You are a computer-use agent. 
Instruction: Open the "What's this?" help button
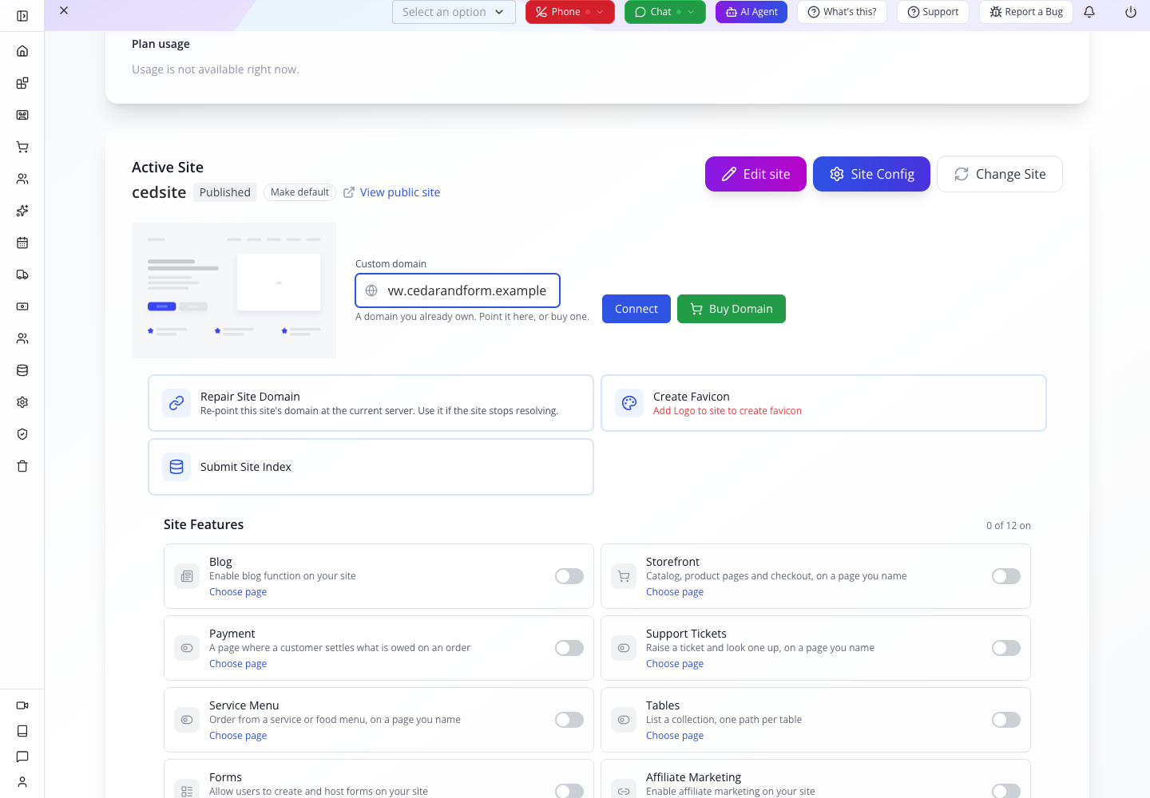(x=842, y=12)
